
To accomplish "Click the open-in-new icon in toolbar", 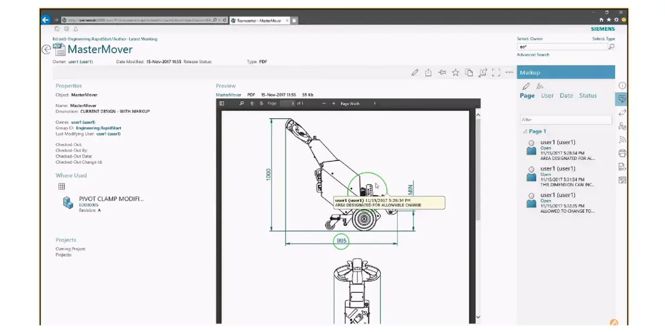I will [483, 72].
